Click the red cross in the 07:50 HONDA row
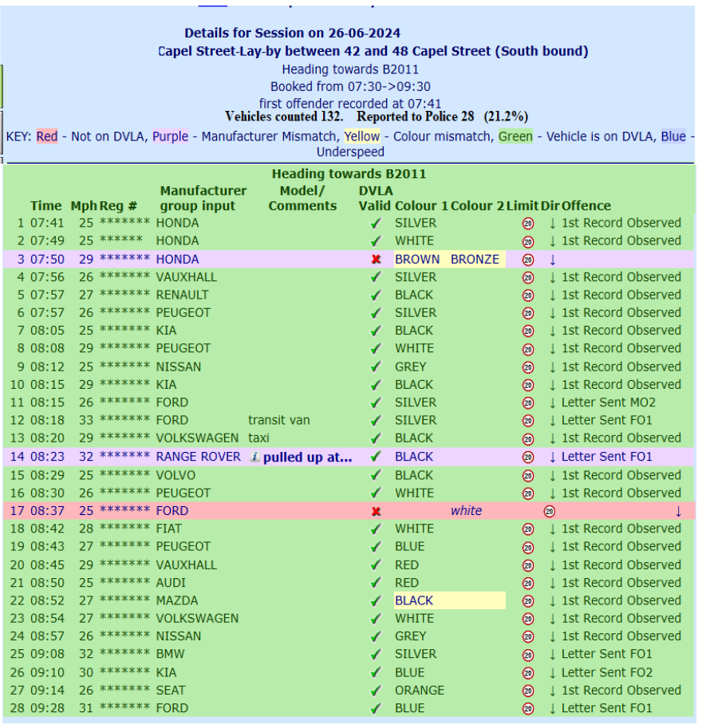The width and height of the screenshot is (702, 725). 376,259
